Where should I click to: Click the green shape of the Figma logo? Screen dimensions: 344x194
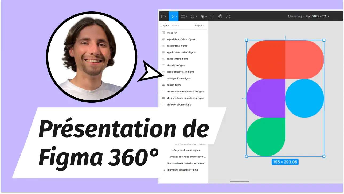pyautogui.click(x=266, y=137)
